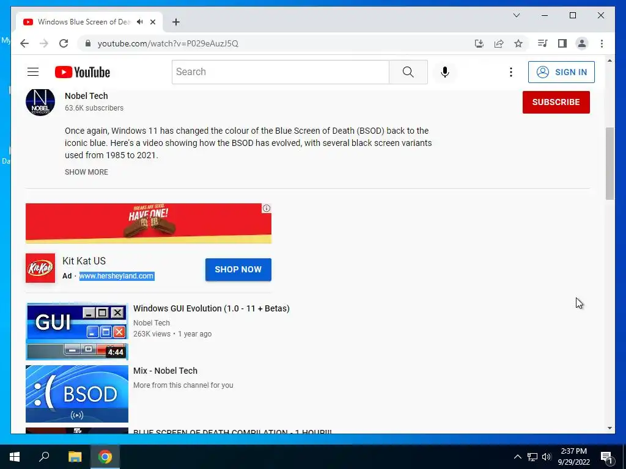This screenshot has height=469, width=626.
Task: Open the YouTube hamburger guide menu
Action: (x=33, y=72)
